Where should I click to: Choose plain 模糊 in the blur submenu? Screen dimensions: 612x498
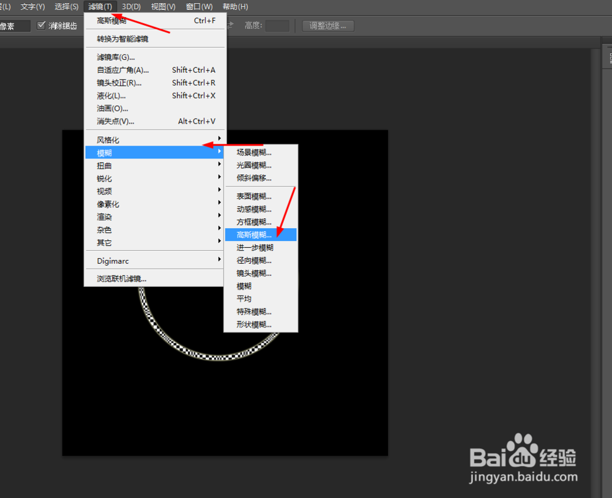pyautogui.click(x=261, y=286)
